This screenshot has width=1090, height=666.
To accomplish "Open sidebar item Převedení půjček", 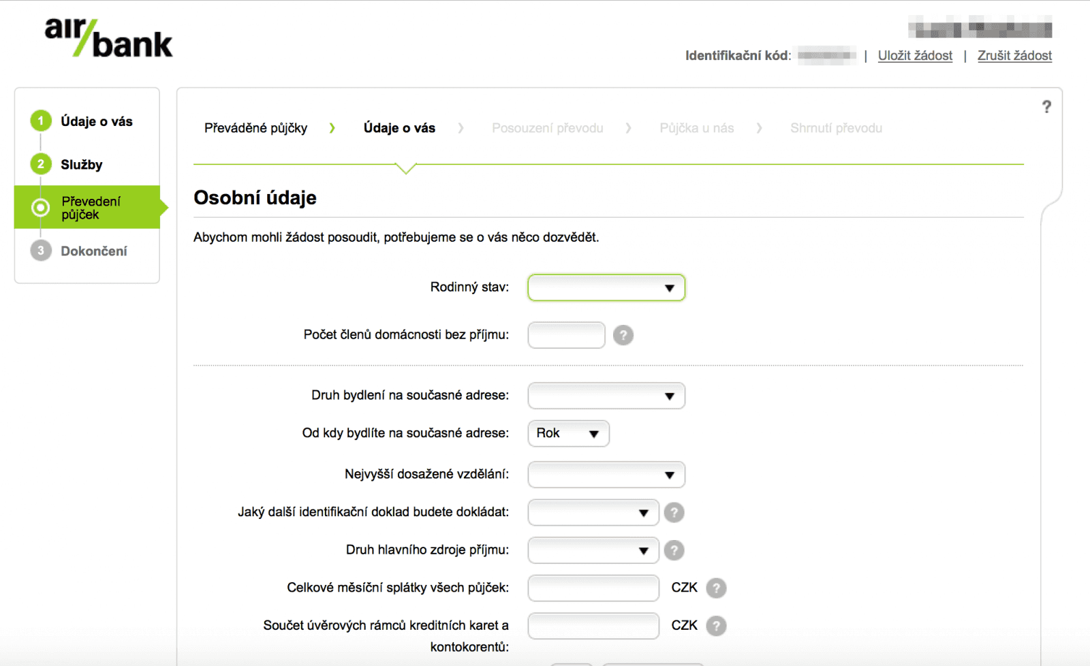I will pos(91,208).
